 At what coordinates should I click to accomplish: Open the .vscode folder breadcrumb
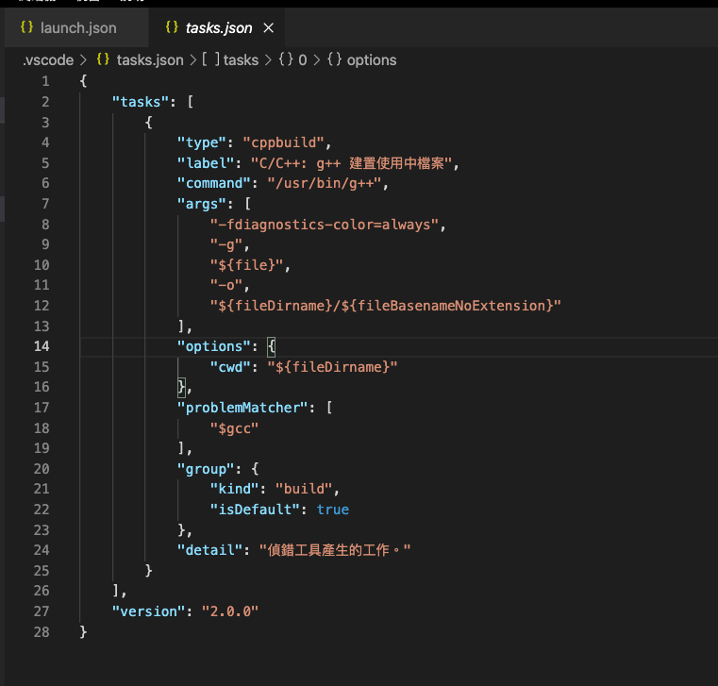[x=47, y=59]
